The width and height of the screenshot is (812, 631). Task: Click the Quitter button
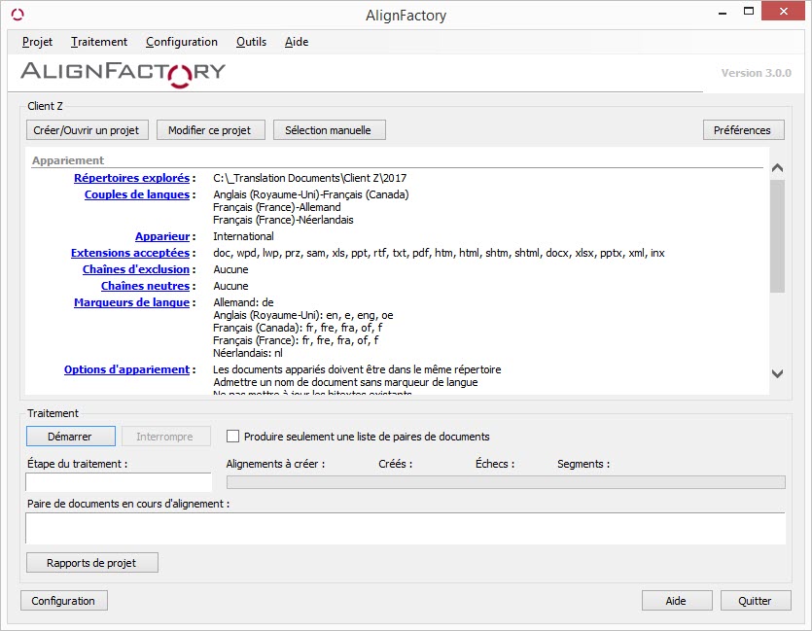755,601
